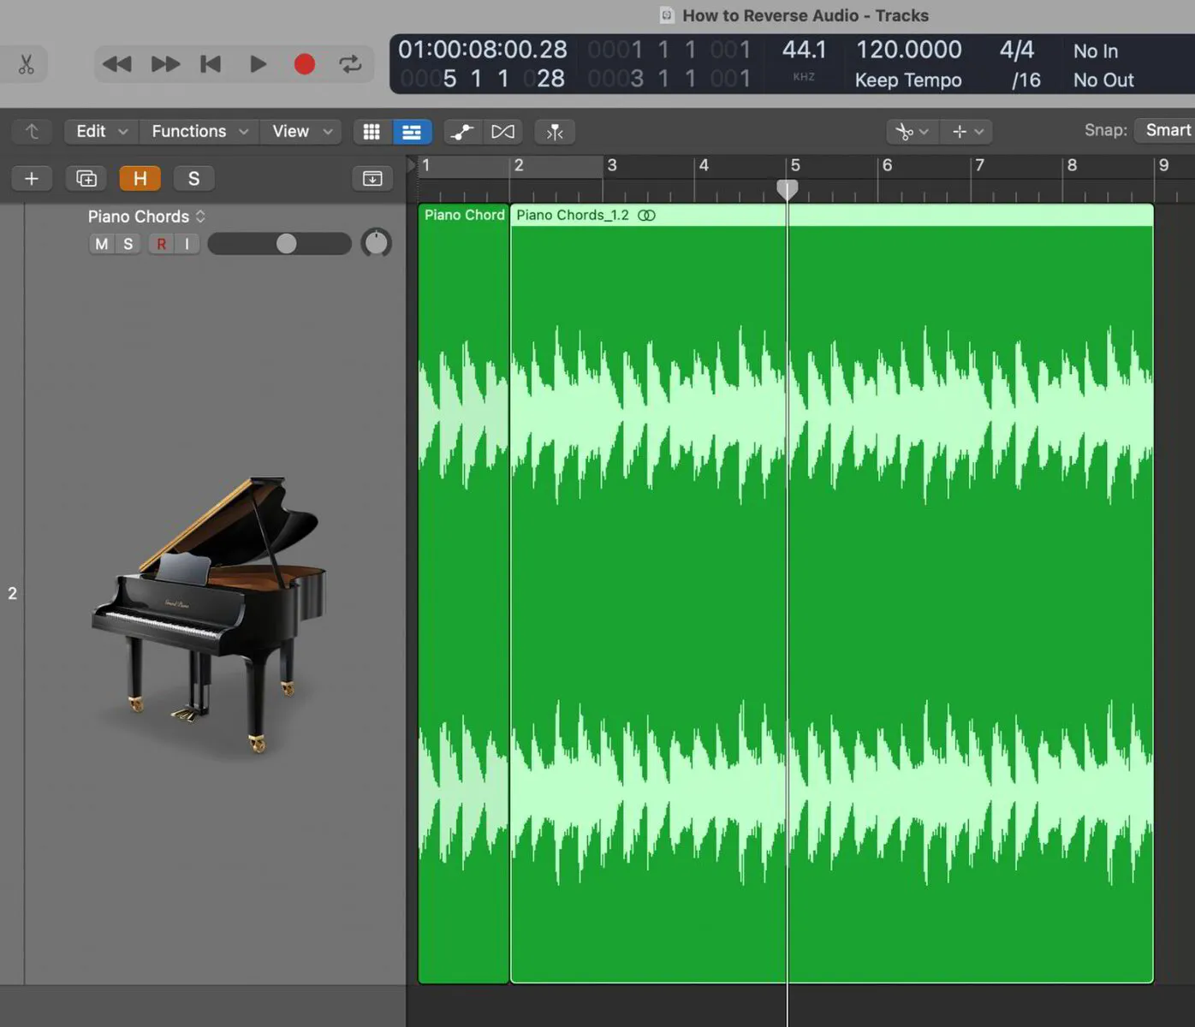Click the automation curves icon

(462, 131)
